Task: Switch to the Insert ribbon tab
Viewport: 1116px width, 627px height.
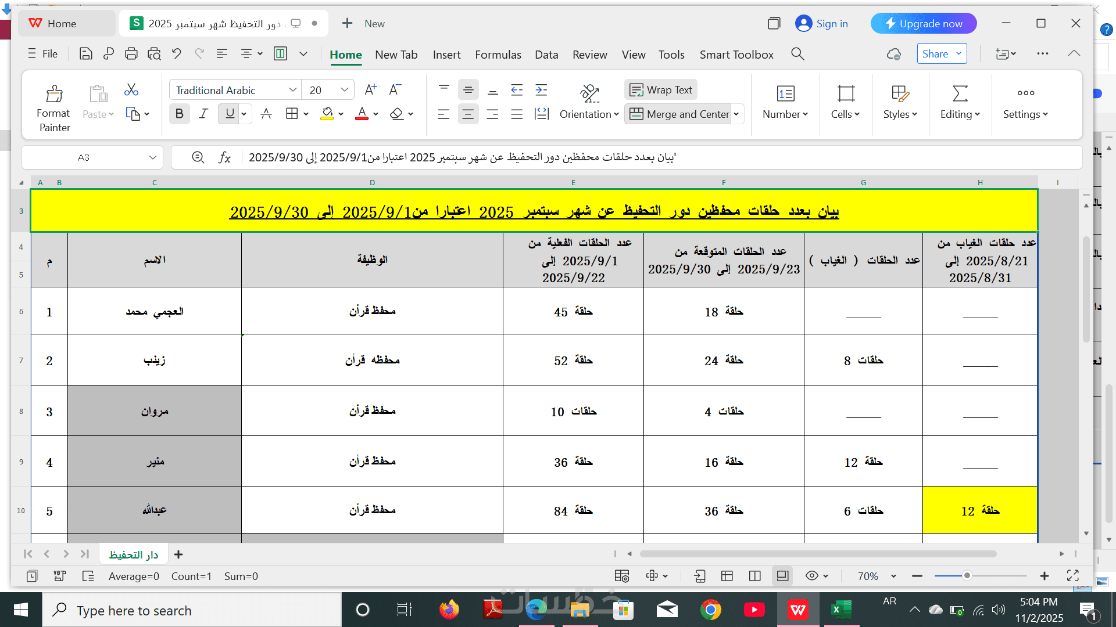Action: pyautogui.click(x=446, y=55)
